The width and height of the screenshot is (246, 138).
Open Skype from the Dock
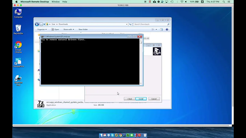pos(112,135)
